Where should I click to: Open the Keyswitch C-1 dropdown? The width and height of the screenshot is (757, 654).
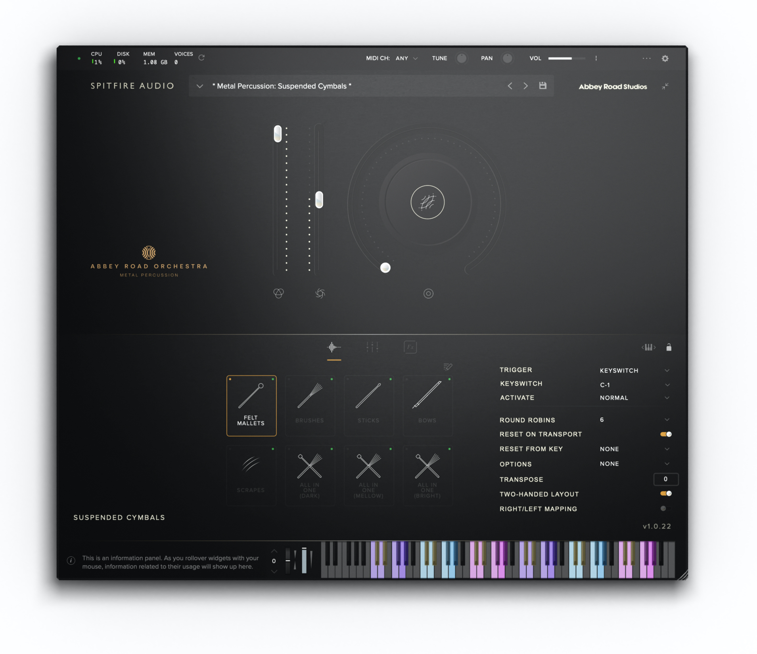click(634, 385)
